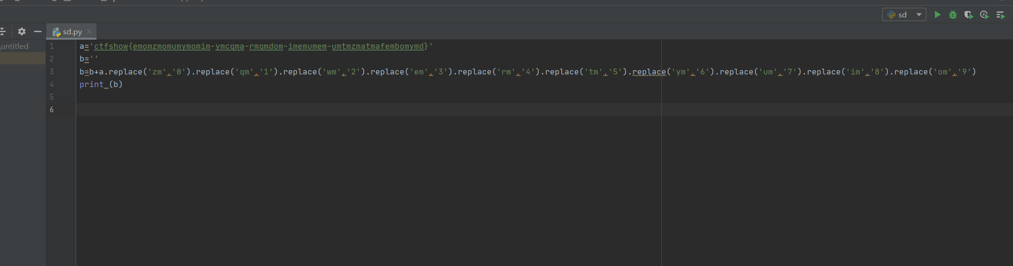This screenshot has width=1013, height=266.
Task: Start debugging with the bug icon
Action: [953, 15]
